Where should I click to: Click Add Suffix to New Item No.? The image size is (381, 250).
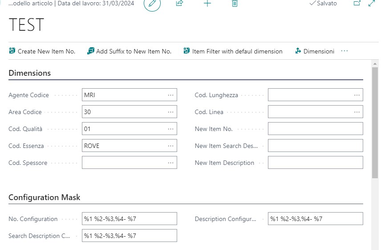(130, 51)
